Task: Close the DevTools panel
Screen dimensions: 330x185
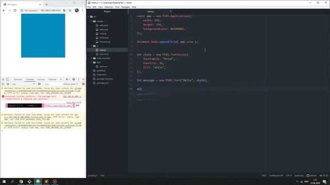Action: point(83,80)
